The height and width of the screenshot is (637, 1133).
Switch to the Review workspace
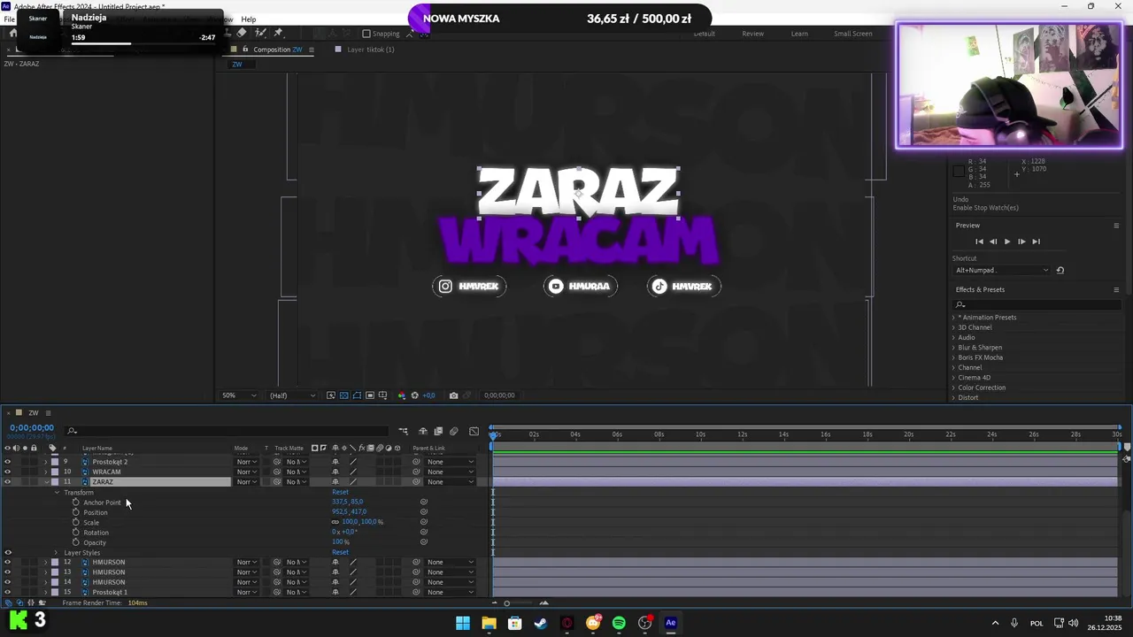pyautogui.click(x=752, y=34)
